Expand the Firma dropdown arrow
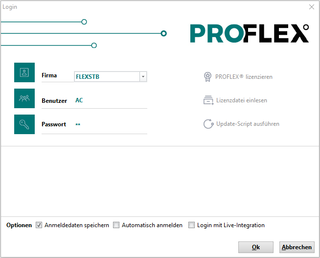 [x=143, y=77]
